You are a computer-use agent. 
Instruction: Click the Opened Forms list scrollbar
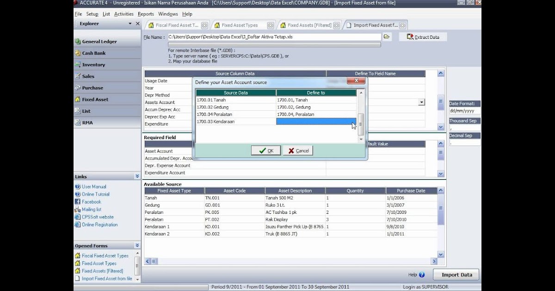137,267
